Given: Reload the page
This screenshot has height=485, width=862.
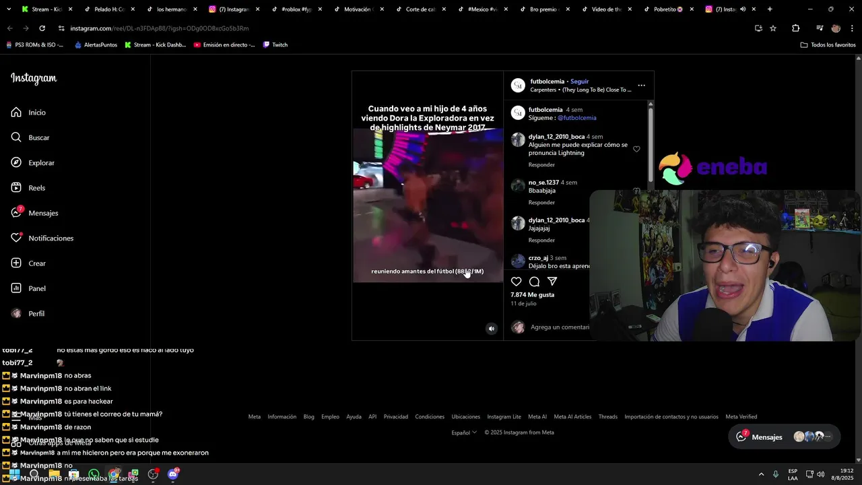Looking at the screenshot, I should pyautogui.click(x=42, y=28).
